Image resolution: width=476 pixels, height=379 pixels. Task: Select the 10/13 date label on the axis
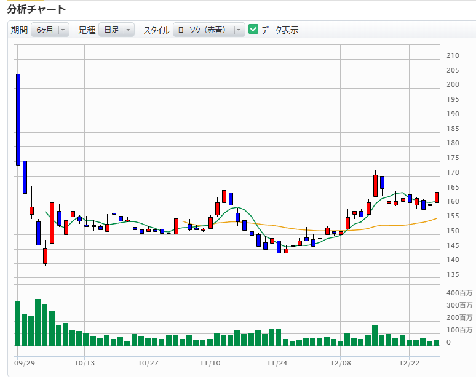pos(84,363)
